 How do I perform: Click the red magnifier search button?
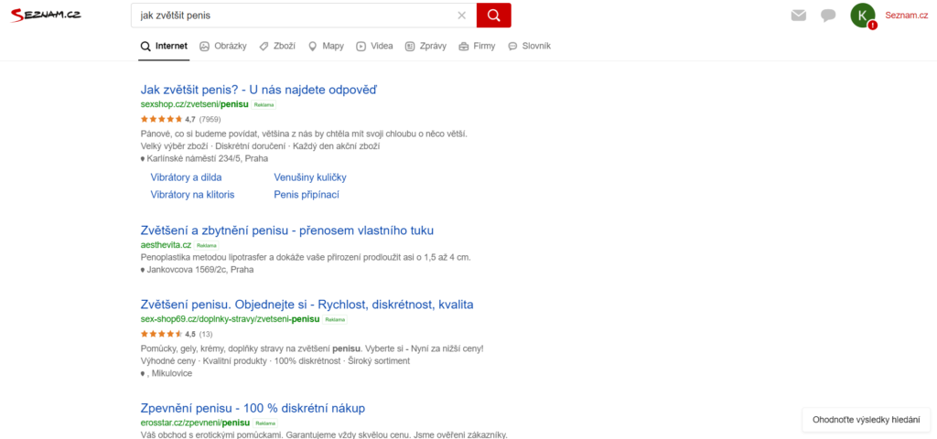pyautogui.click(x=493, y=16)
